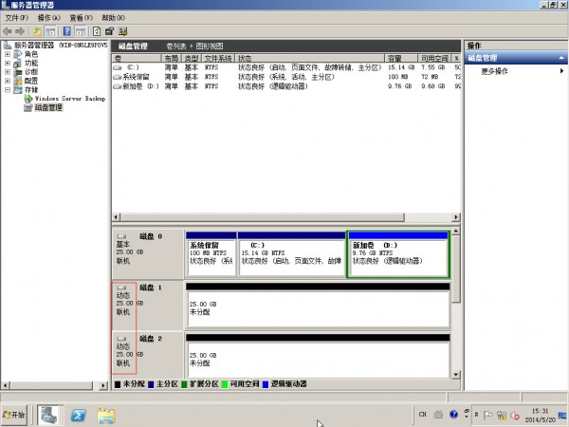Screen dimensions: 569x427
Task: Open the Server Manager taskbar icon
Action: [x=50, y=415]
